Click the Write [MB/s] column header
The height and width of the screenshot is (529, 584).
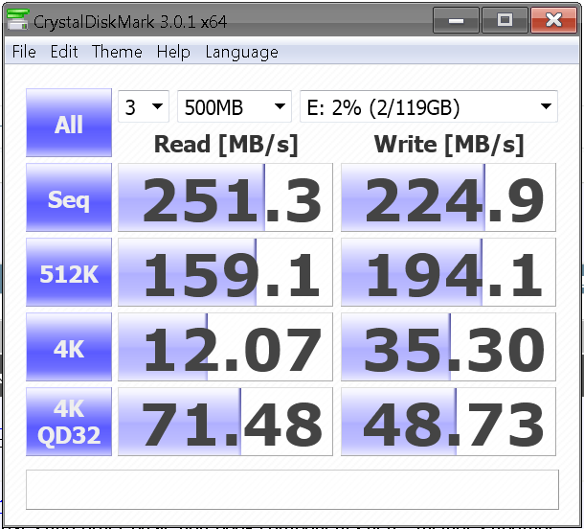pos(449,145)
